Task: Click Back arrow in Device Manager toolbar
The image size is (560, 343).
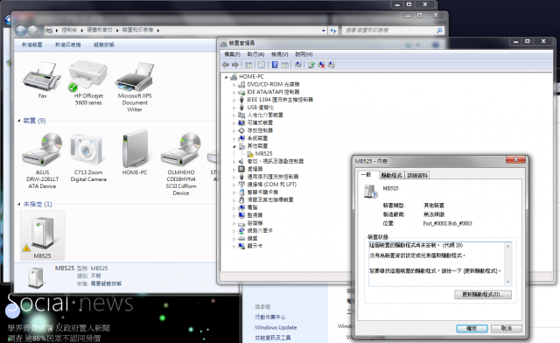Action: 226,65
